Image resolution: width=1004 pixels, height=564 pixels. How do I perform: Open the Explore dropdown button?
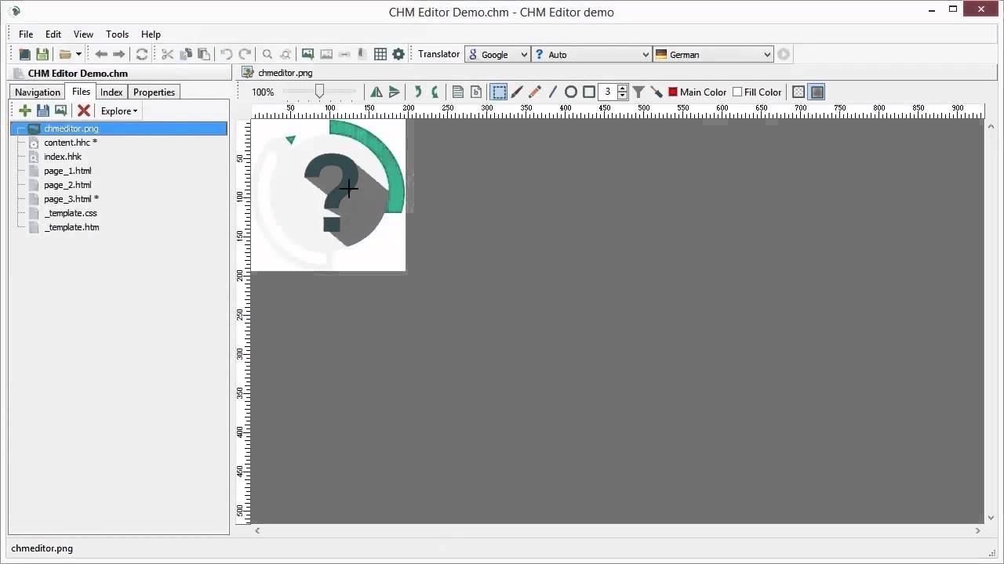118,111
